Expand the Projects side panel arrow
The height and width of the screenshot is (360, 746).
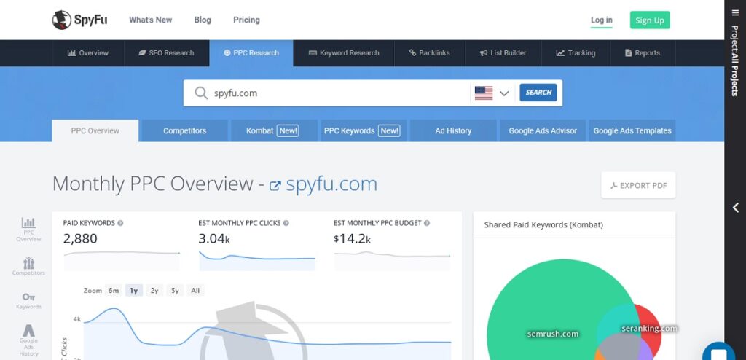coord(736,207)
